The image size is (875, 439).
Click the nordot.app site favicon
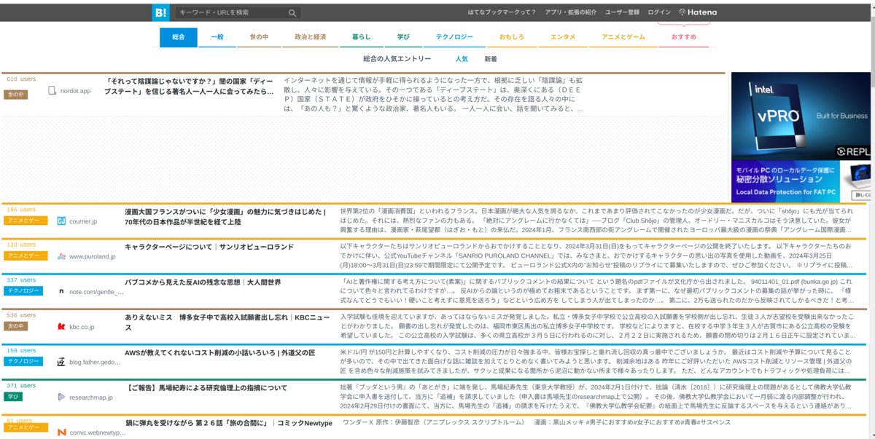(x=52, y=91)
